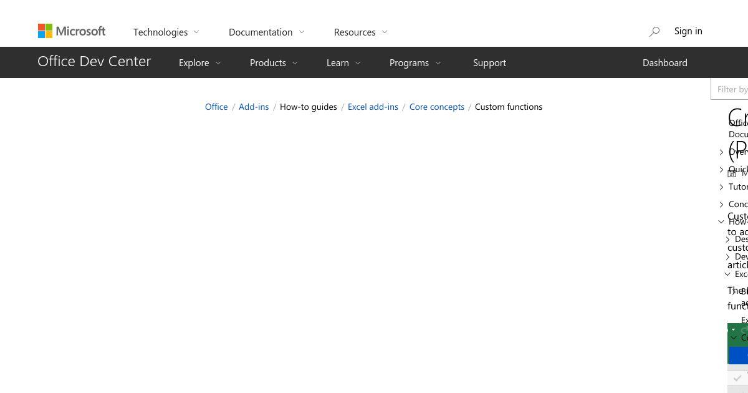The height and width of the screenshot is (393, 748).
Task: Open the Documentation dropdown menu
Action: [267, 32]
